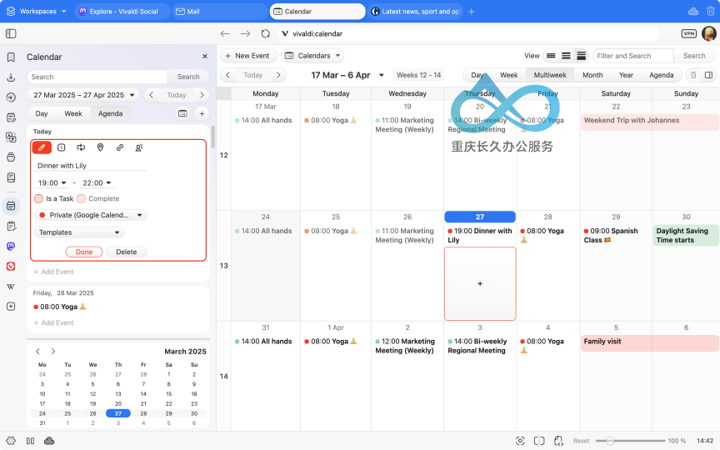Screen dimensions: 720x450
Task: Go to next month in the mini calendar
Action: click(x=53, y=352)
